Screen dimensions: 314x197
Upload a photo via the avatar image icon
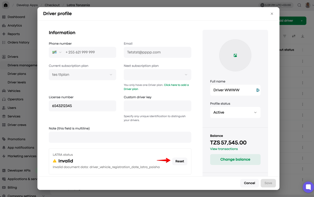point(235,55)
